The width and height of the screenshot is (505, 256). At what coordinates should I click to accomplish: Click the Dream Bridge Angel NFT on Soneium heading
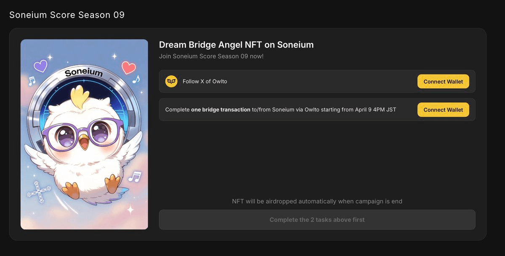(236, 45)
